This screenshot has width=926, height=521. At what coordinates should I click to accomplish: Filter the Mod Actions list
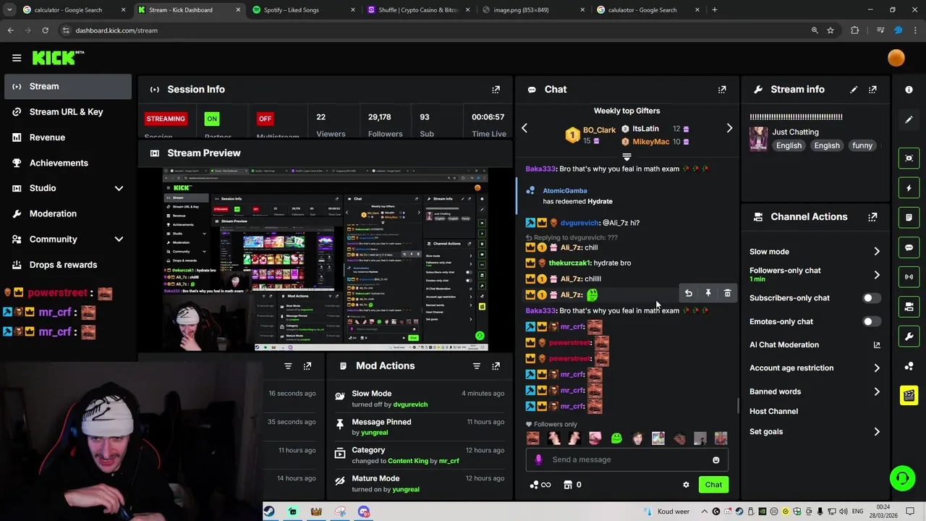(x=477, y=366)
